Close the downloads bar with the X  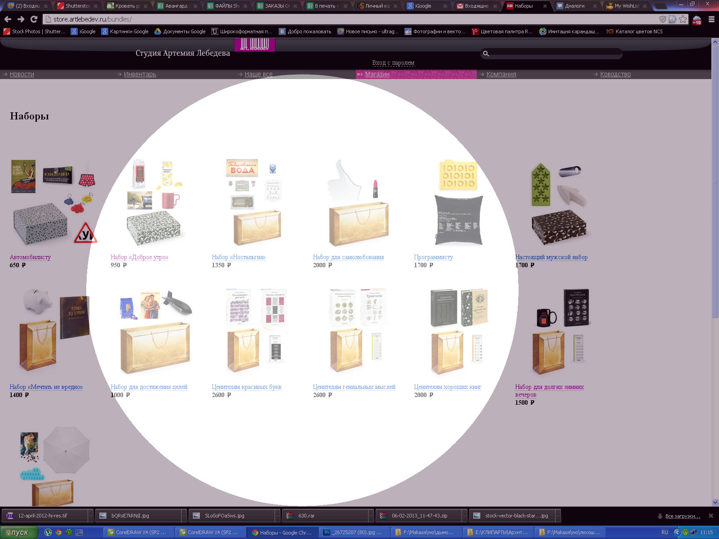coord(711,516)
